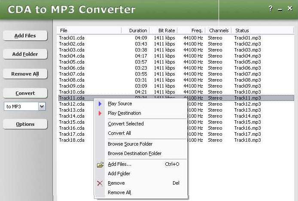
Task: Select Remove All in the context menu
Action: coord(119,193)
